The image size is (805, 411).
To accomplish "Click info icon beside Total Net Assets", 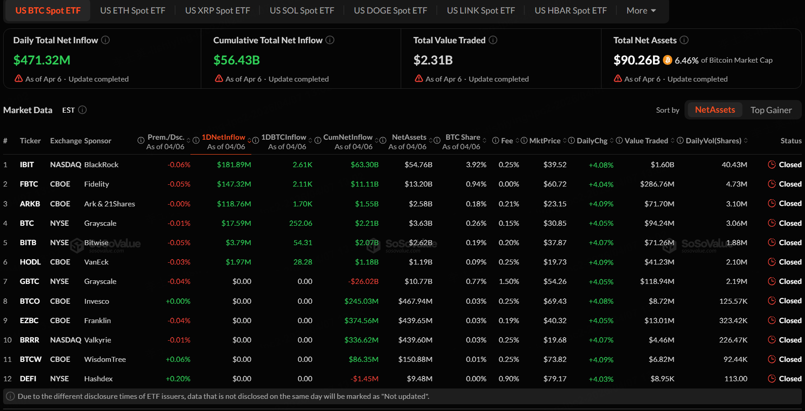I will (x=684, y=40).
